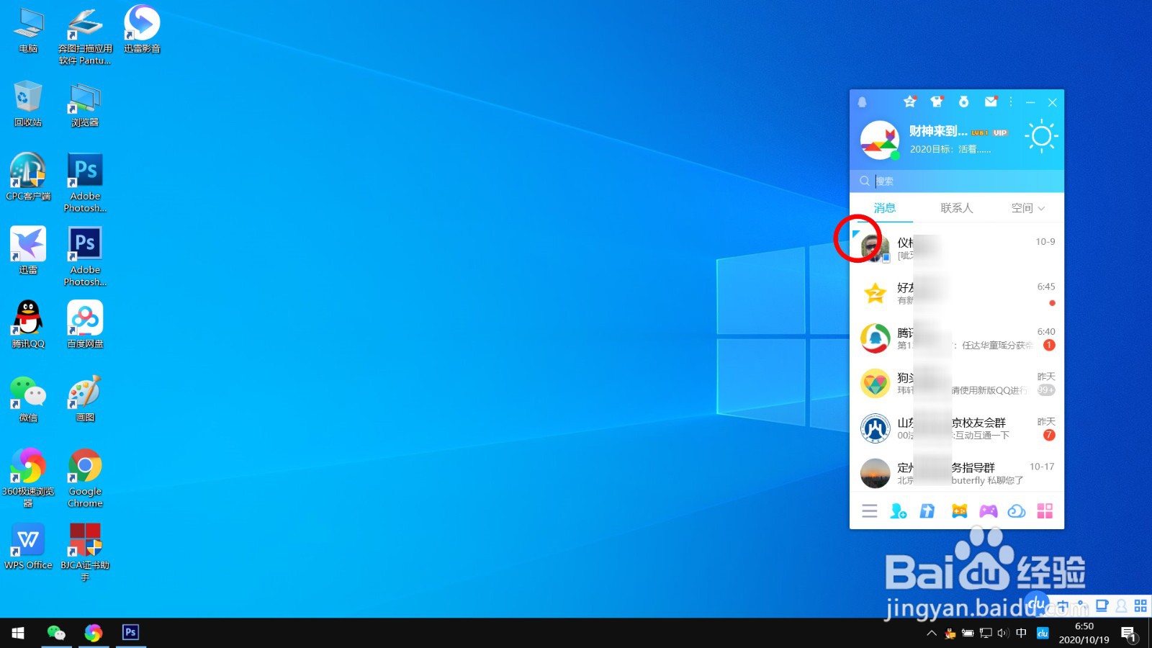The image size is (1152, 648).
Task: Open WeChat from the taskbar
Action: (56, 633)
